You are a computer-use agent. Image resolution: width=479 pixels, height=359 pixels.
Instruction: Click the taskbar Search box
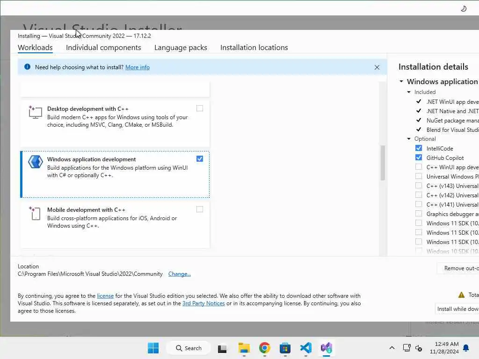pos(188,348)
